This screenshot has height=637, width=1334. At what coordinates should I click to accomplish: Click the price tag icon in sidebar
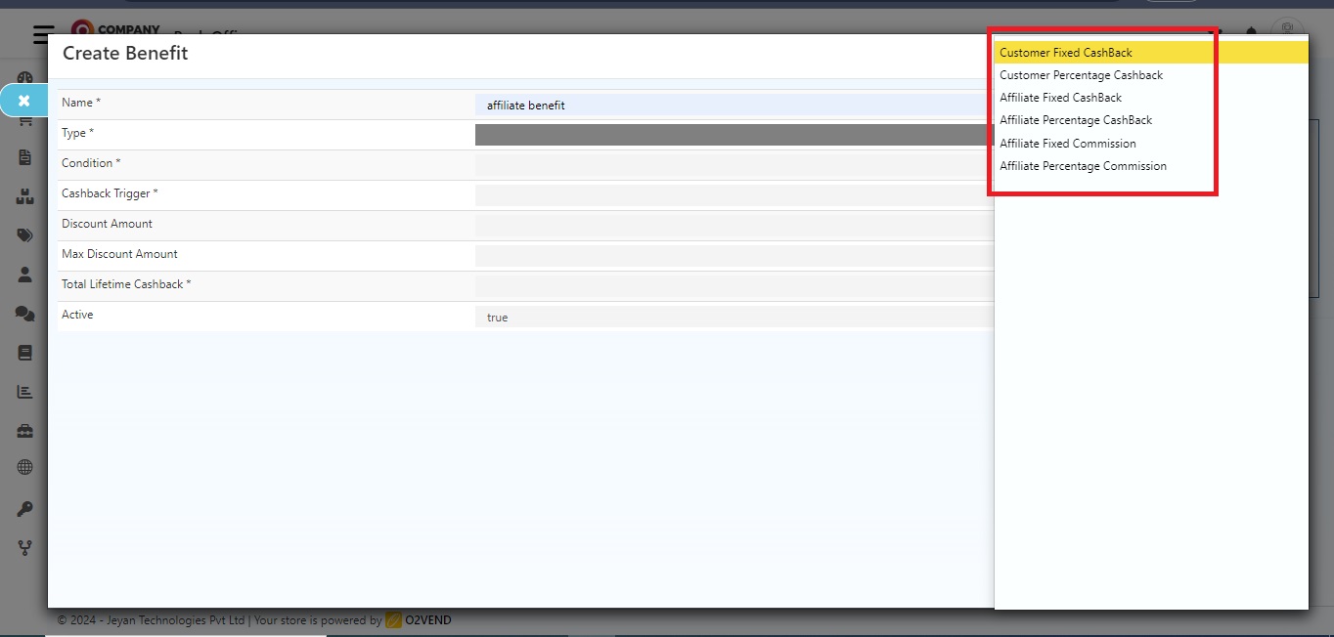(x=24, y=234)
